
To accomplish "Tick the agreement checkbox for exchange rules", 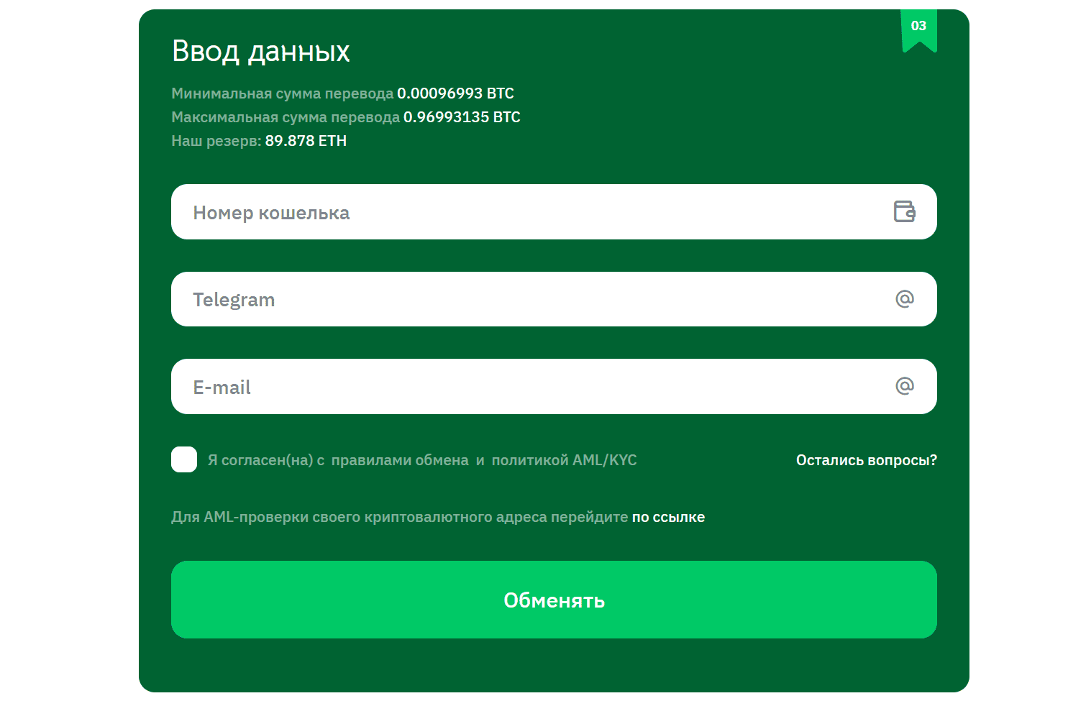I will [184, 459].
